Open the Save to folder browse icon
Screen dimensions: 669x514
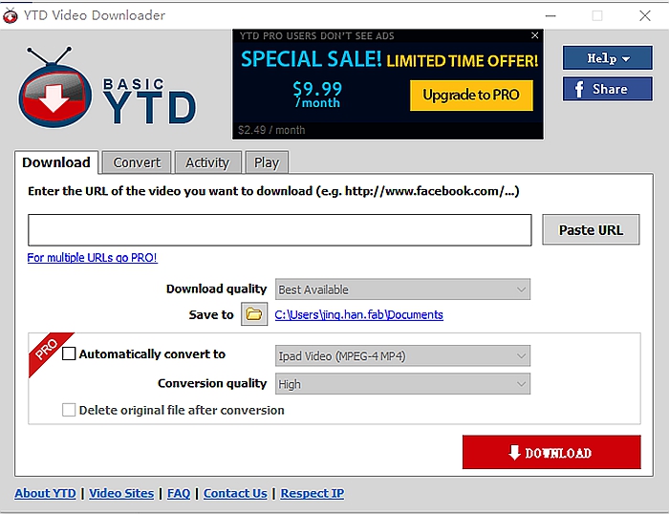[254, 314]
